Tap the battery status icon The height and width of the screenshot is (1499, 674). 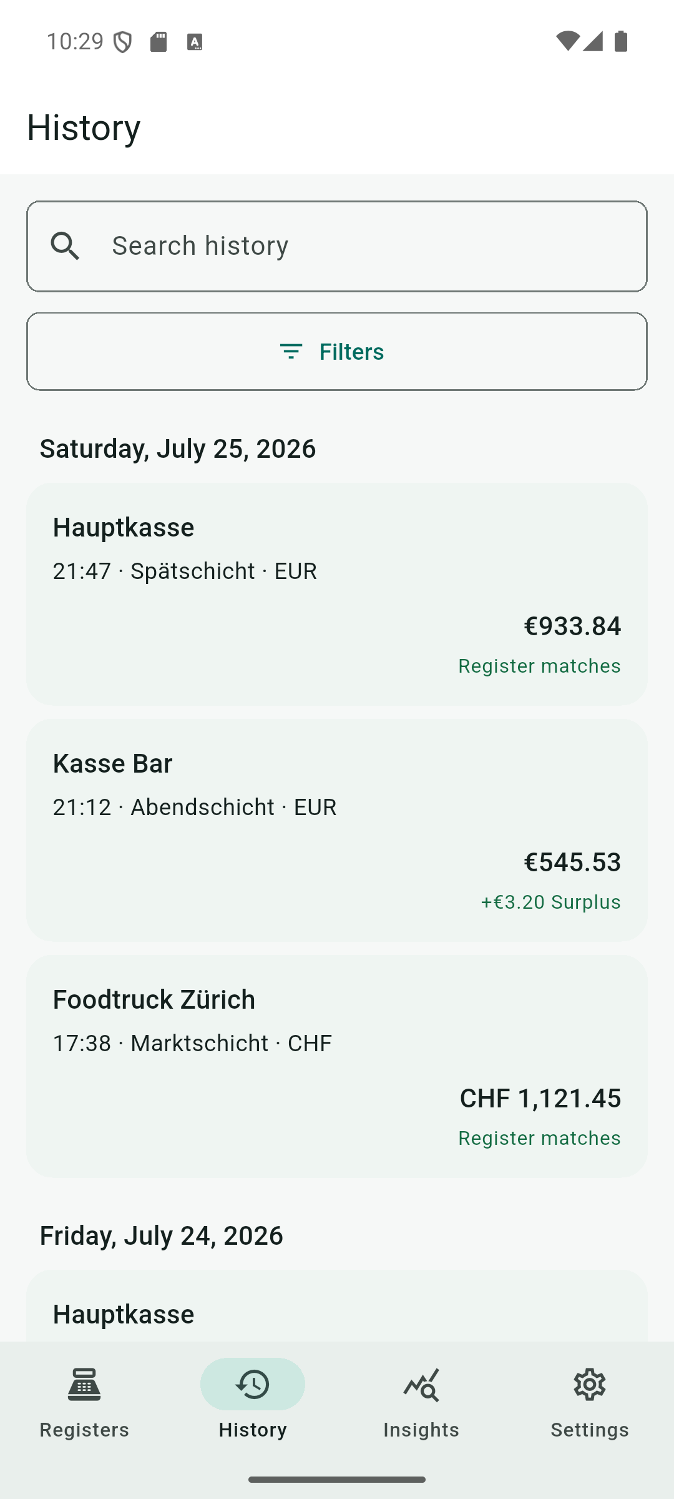coord(621,41)
